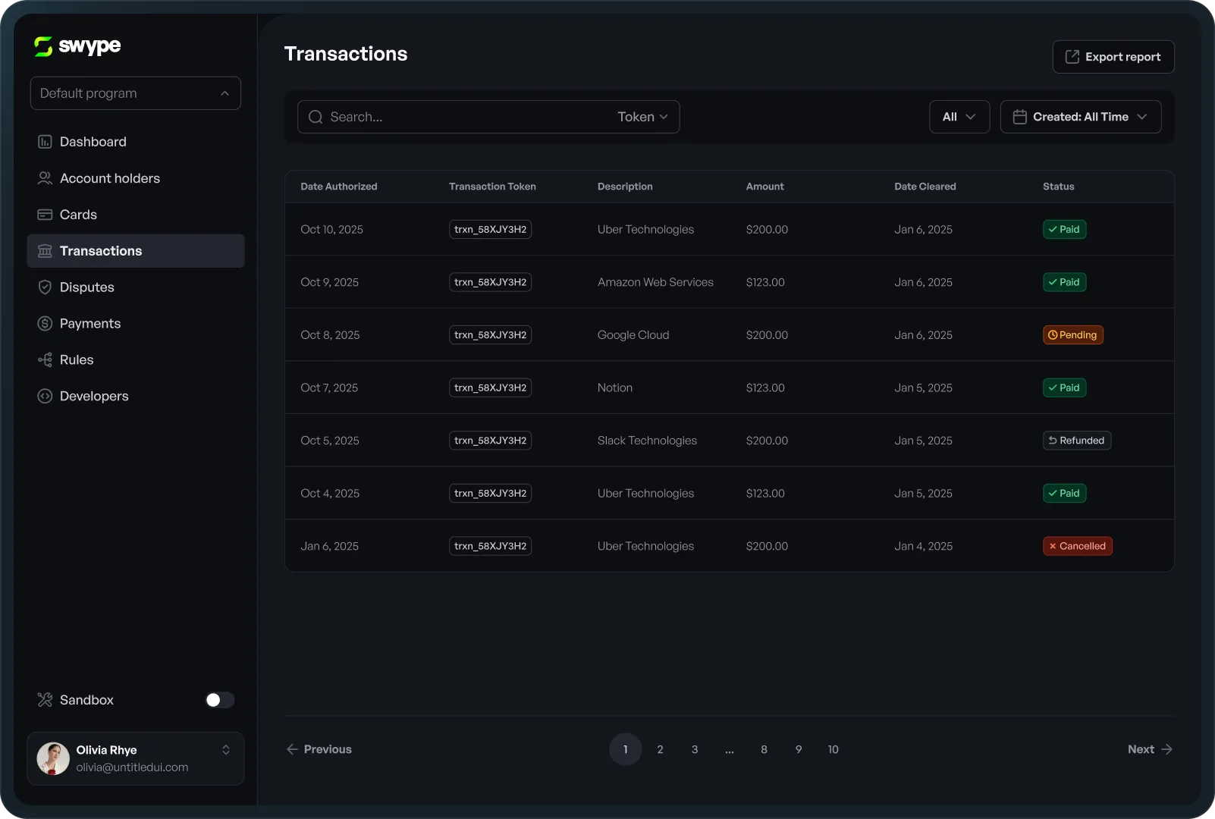Go to the Next page
The image size is (1215, 819).
tap(1151, 749)
